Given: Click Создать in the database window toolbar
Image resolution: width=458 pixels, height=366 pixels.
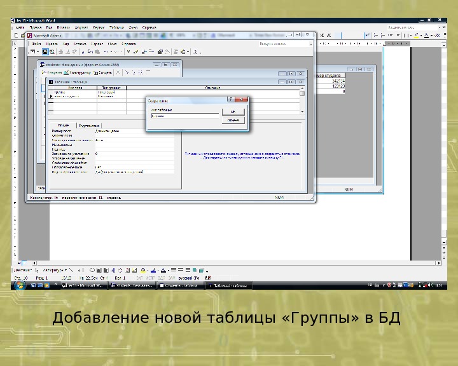Looking at the screenshot, I should click(x=102, y=72).
